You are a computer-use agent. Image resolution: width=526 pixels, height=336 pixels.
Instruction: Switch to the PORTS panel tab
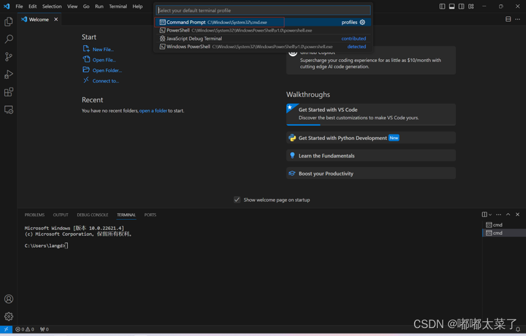150,215
